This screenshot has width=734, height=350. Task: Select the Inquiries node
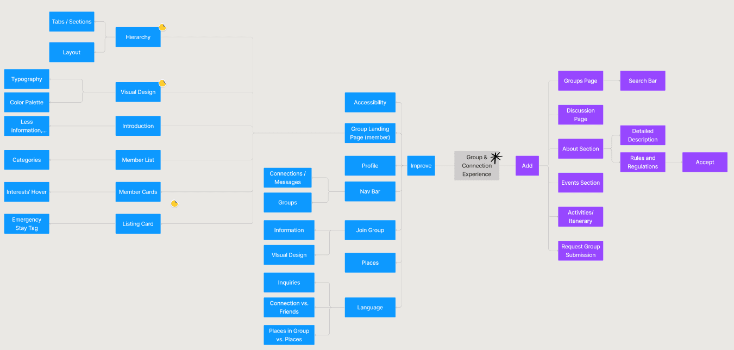[x=289, y=283]
